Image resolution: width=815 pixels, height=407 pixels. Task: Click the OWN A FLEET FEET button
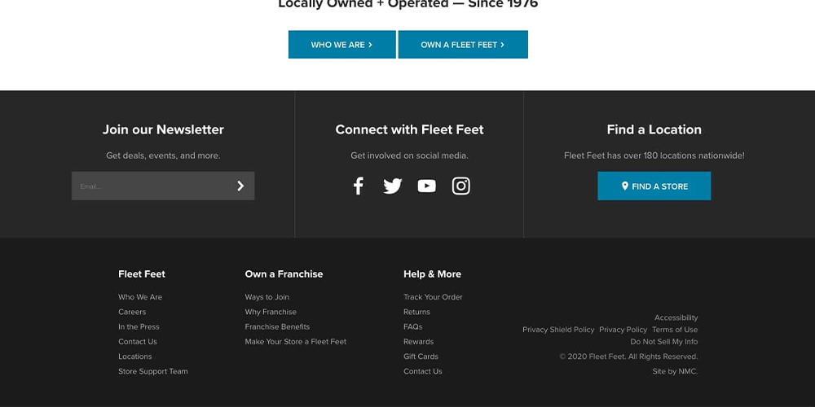463,45
